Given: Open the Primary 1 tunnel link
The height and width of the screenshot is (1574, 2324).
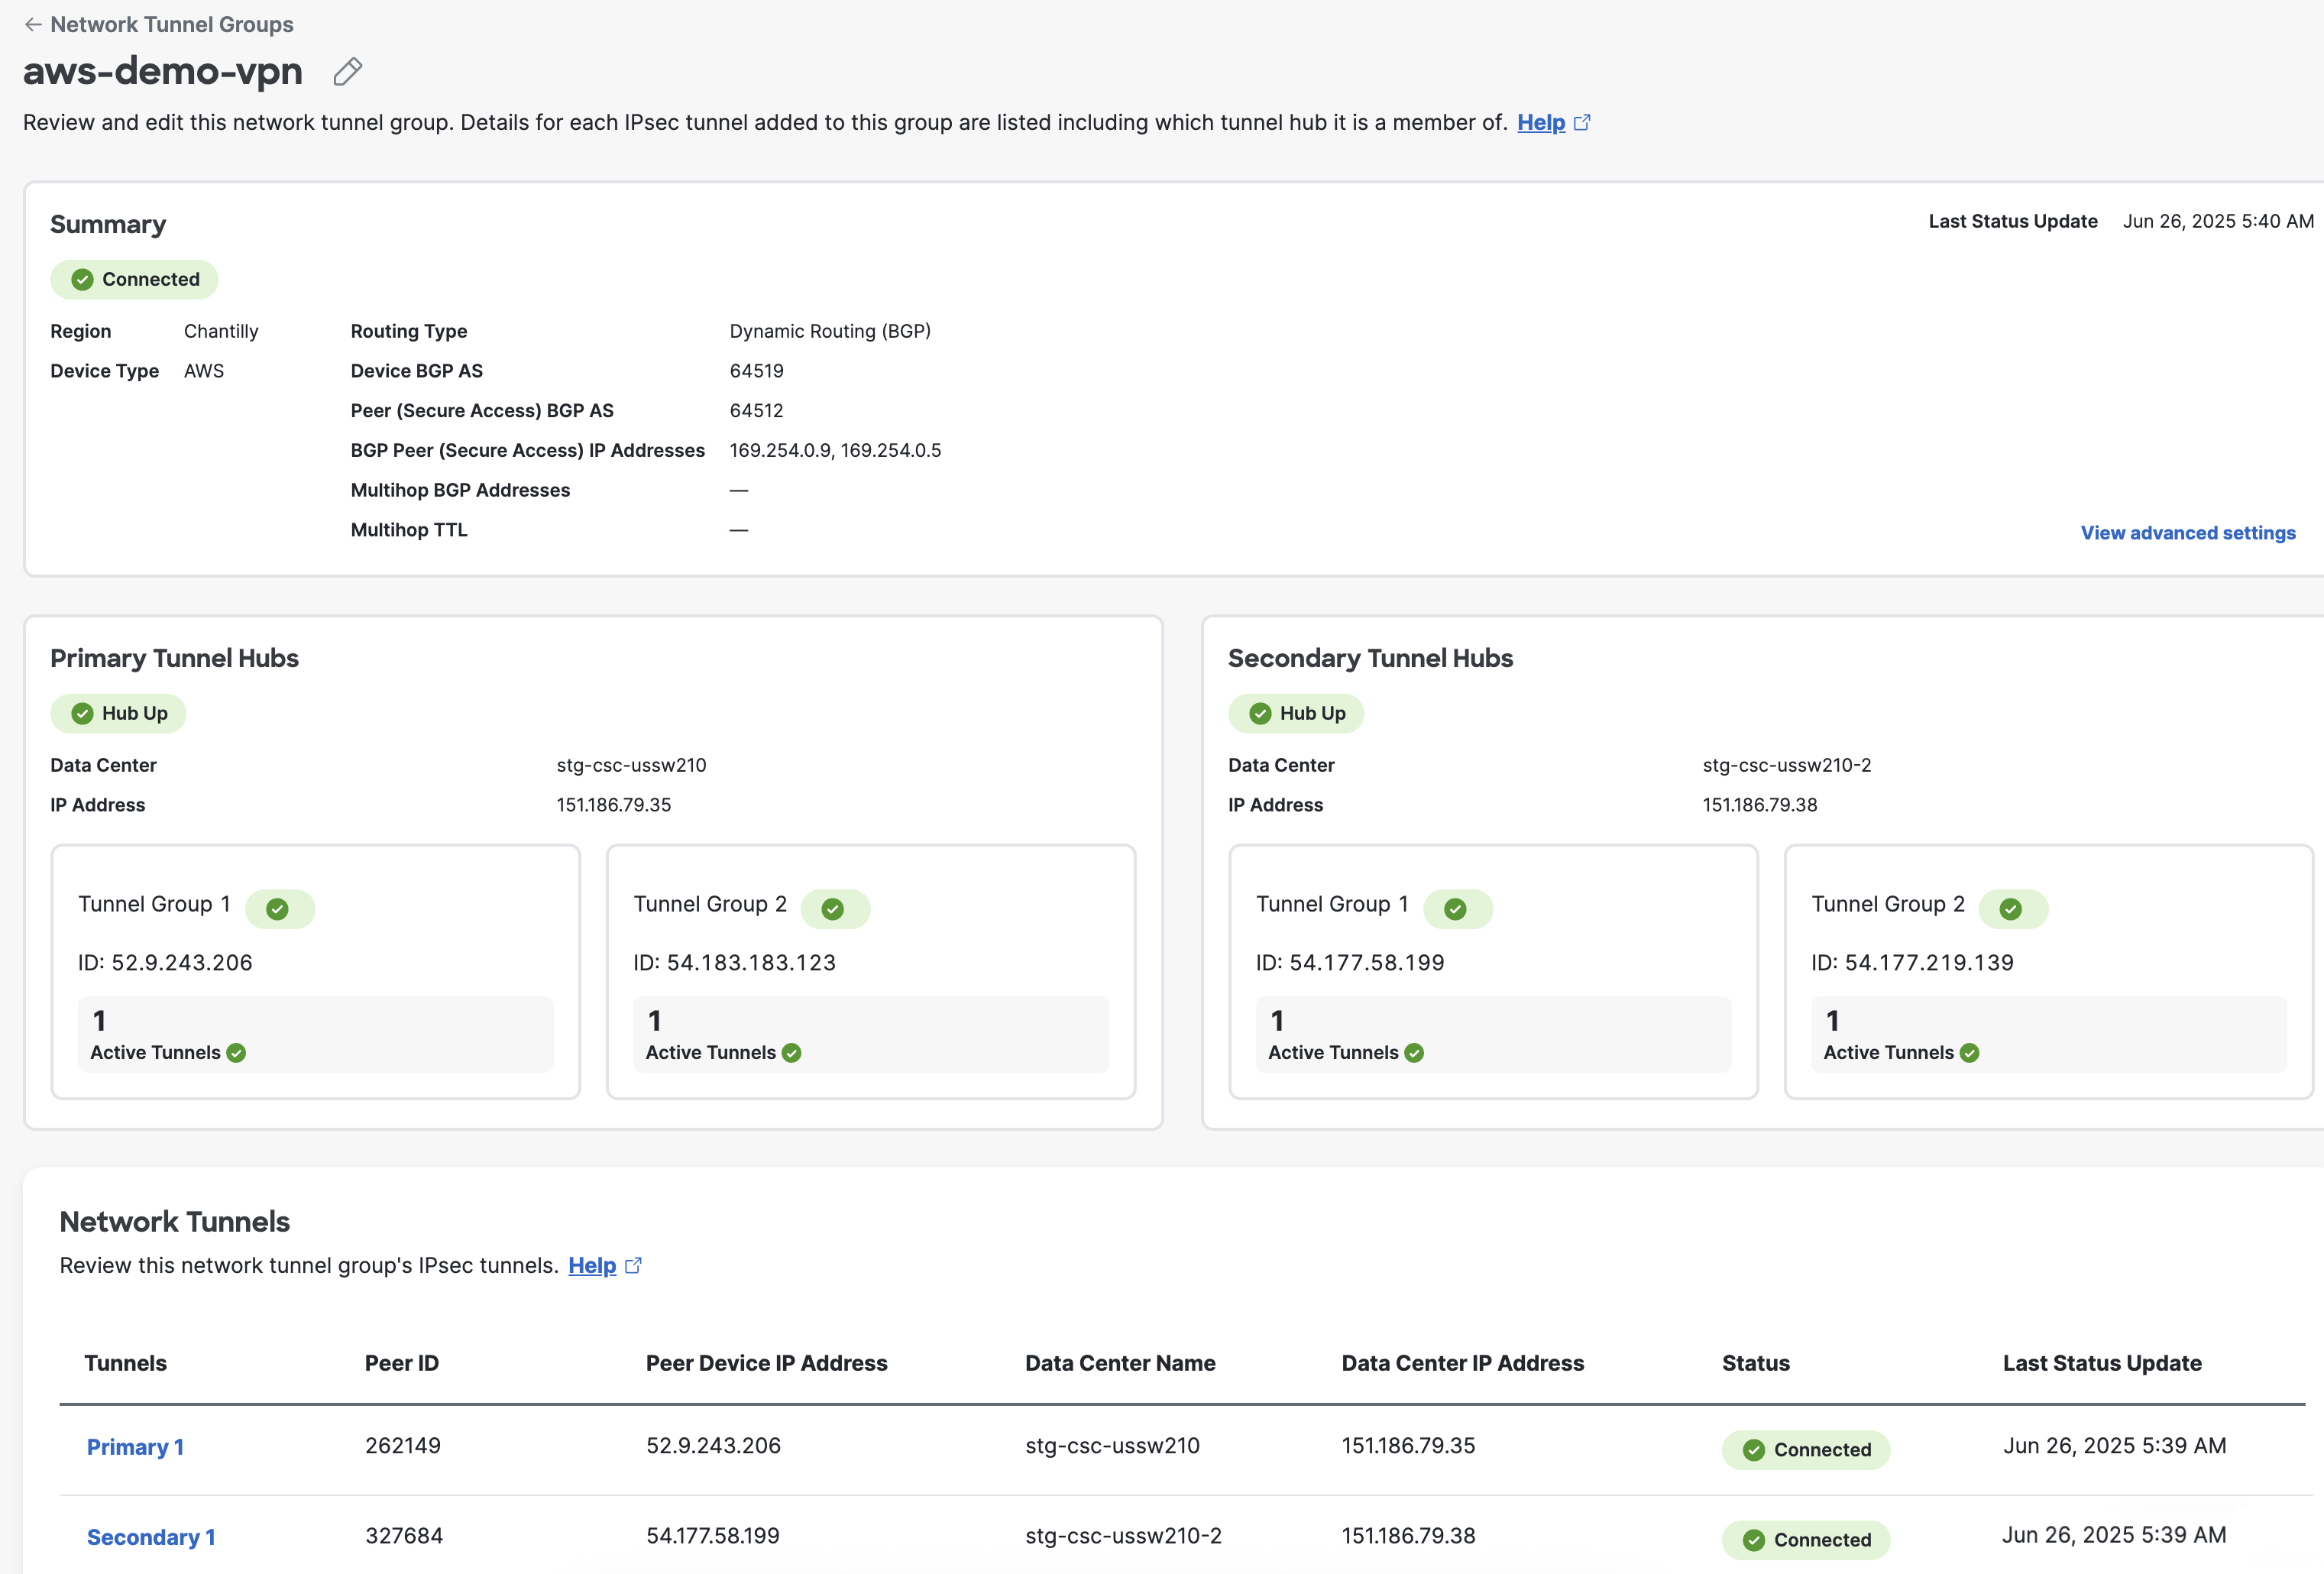Looking at the screenshot, I should (x=135, y=1447).
